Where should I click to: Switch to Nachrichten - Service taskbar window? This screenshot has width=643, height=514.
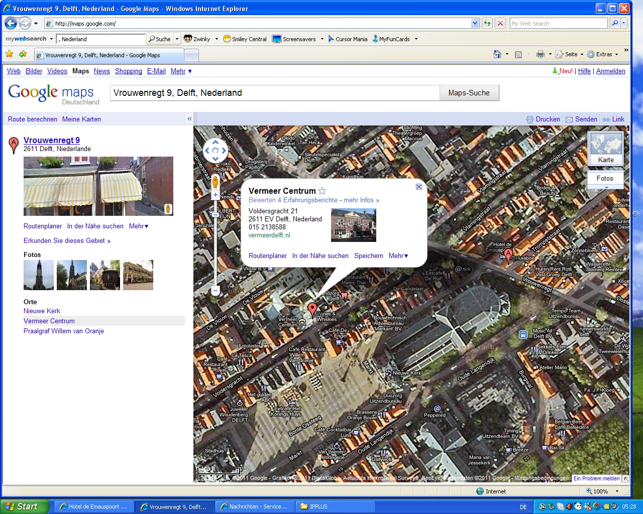[255, 506]
